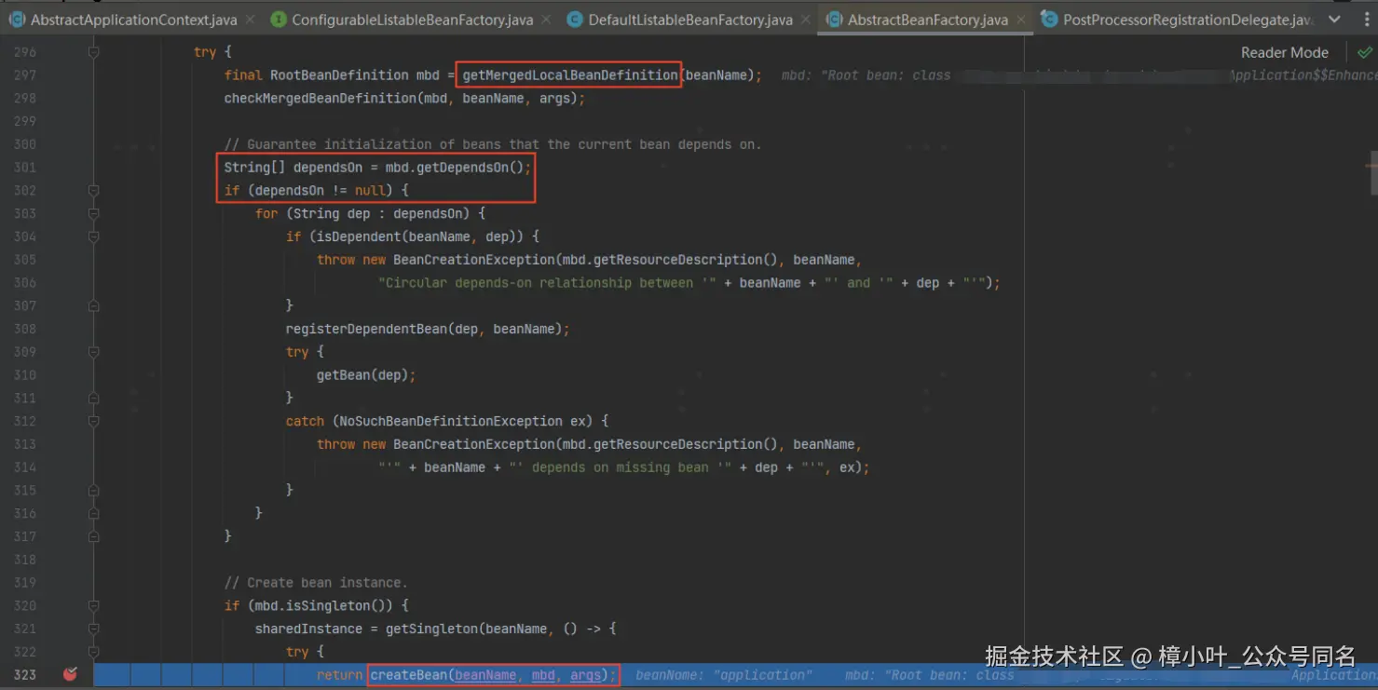The width and height of the screenshot is (1378, 690).
Task: Click registerDependentBean on line 308
Action: pyautogui.click(x=366, y=329)
